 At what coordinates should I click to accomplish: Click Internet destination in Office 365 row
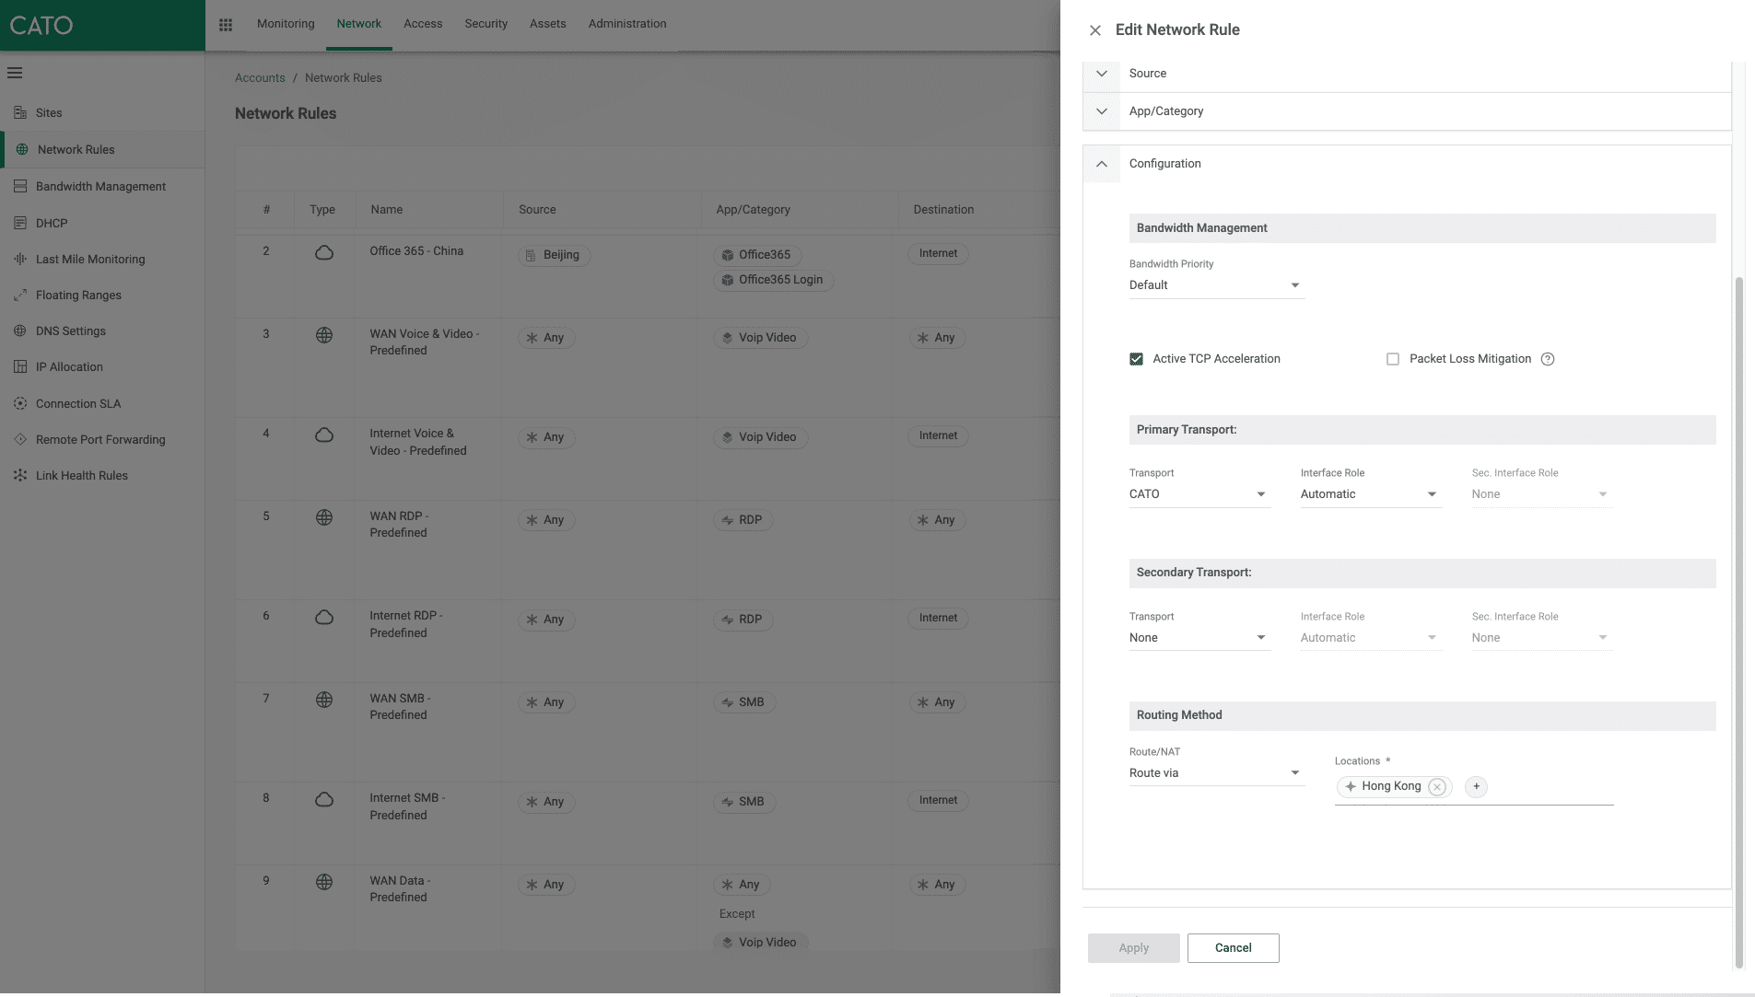coord(938,253)
